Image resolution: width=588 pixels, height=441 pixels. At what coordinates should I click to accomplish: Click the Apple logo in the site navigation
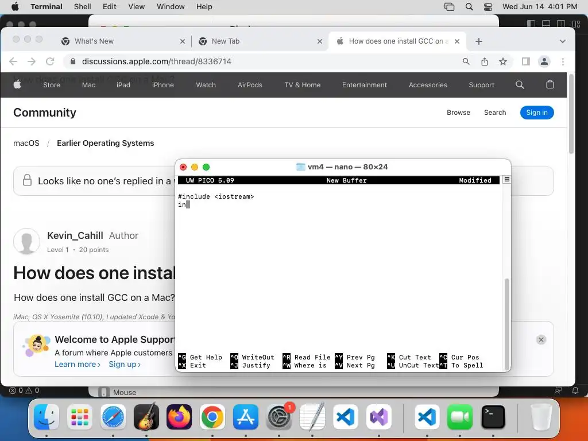click(17, 85)
